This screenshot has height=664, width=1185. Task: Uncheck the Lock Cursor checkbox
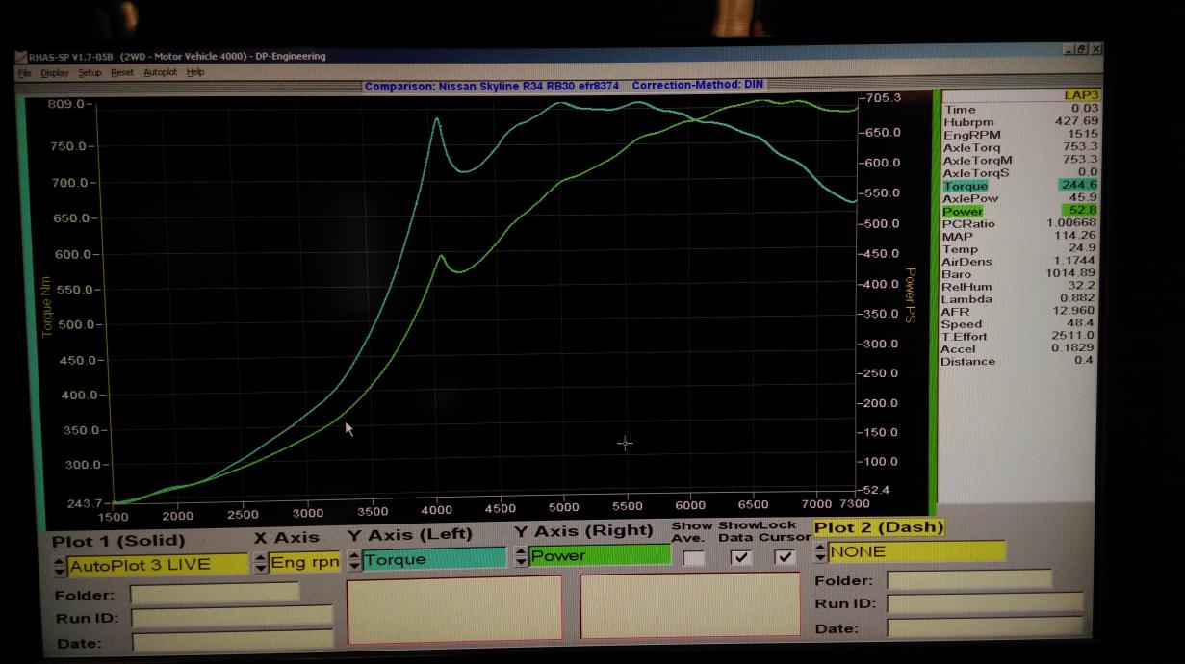tap(786, 557)
